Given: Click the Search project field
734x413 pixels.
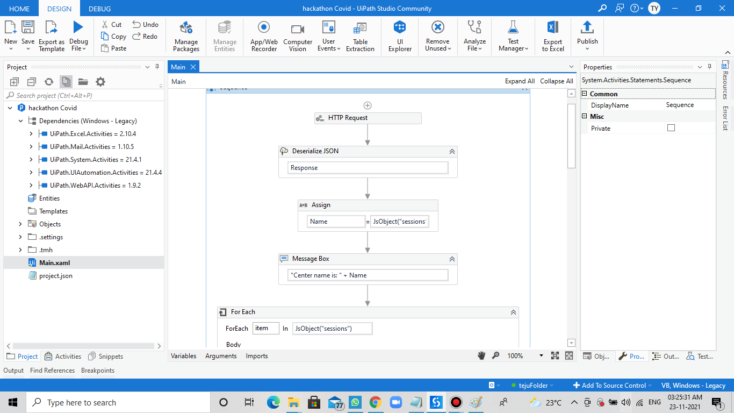Looking at the screenshot, I should (84, 95).
